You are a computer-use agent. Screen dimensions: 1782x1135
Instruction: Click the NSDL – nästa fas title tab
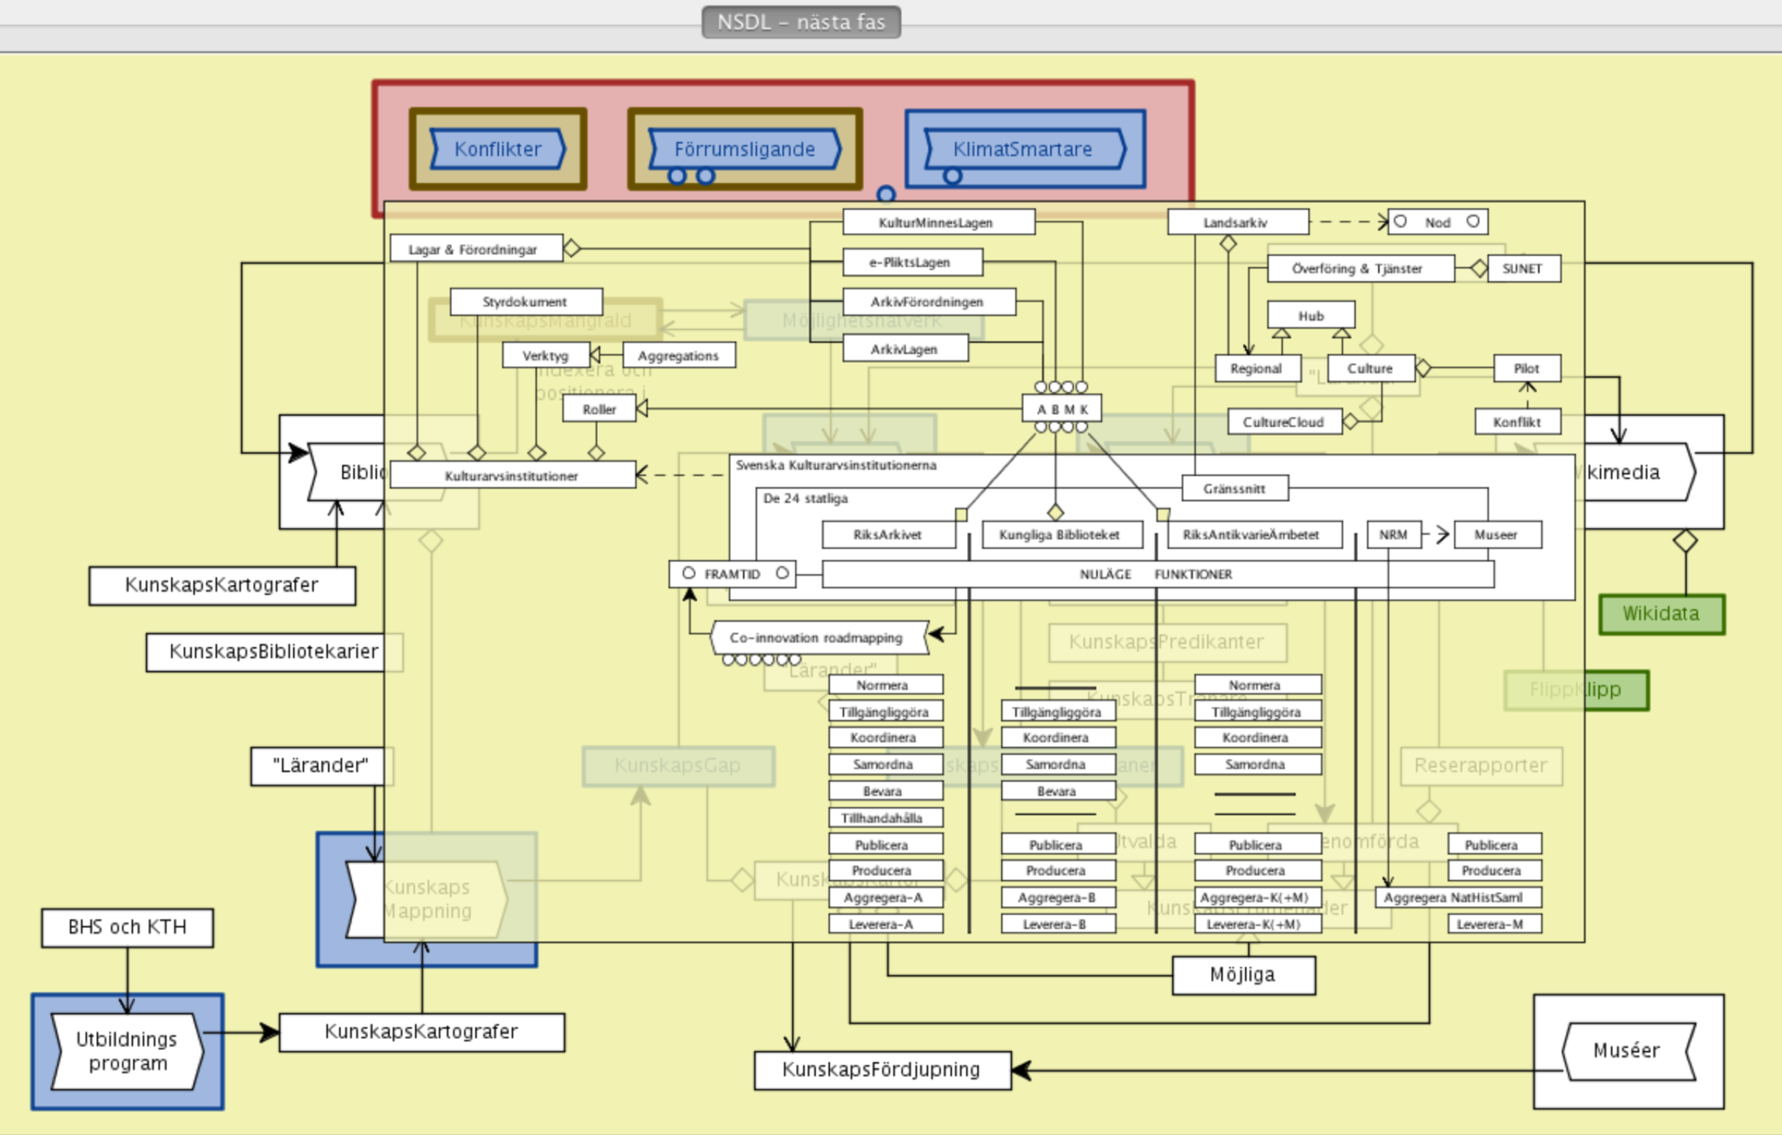coord(800,22)
